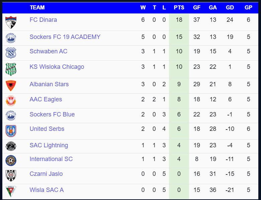
Task: Click the SAC Lightning team logo
Action: 11,146
